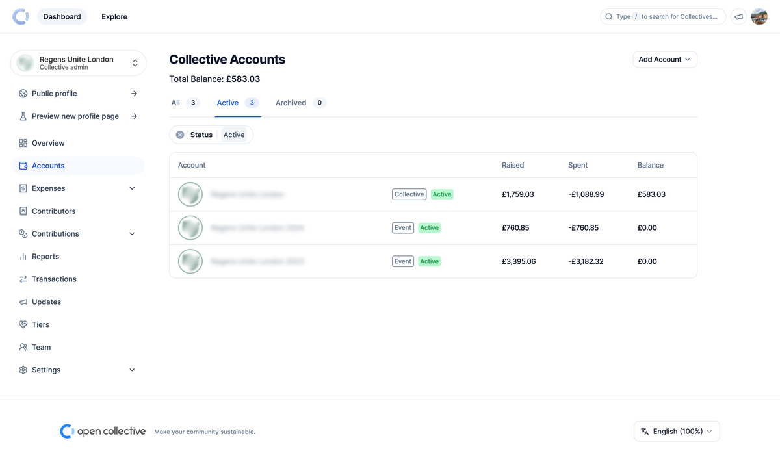Open the Dashboard tab in top navigation
The height and width of the screenshot is (451, 780).
[x=62, y=17]
